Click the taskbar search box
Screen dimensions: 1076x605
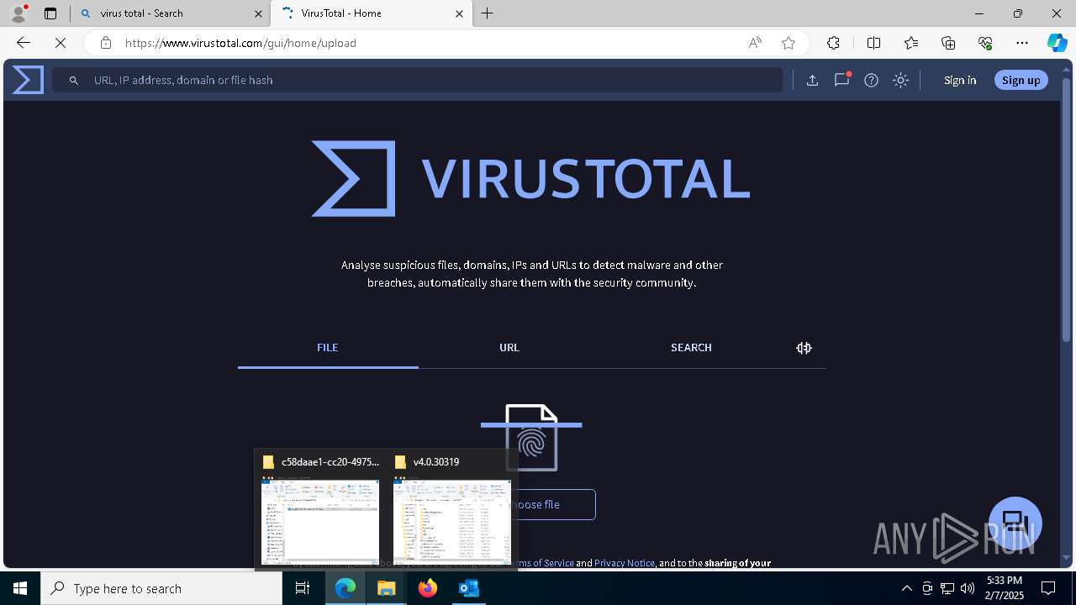pyautogui.click(x=161, y=588)
